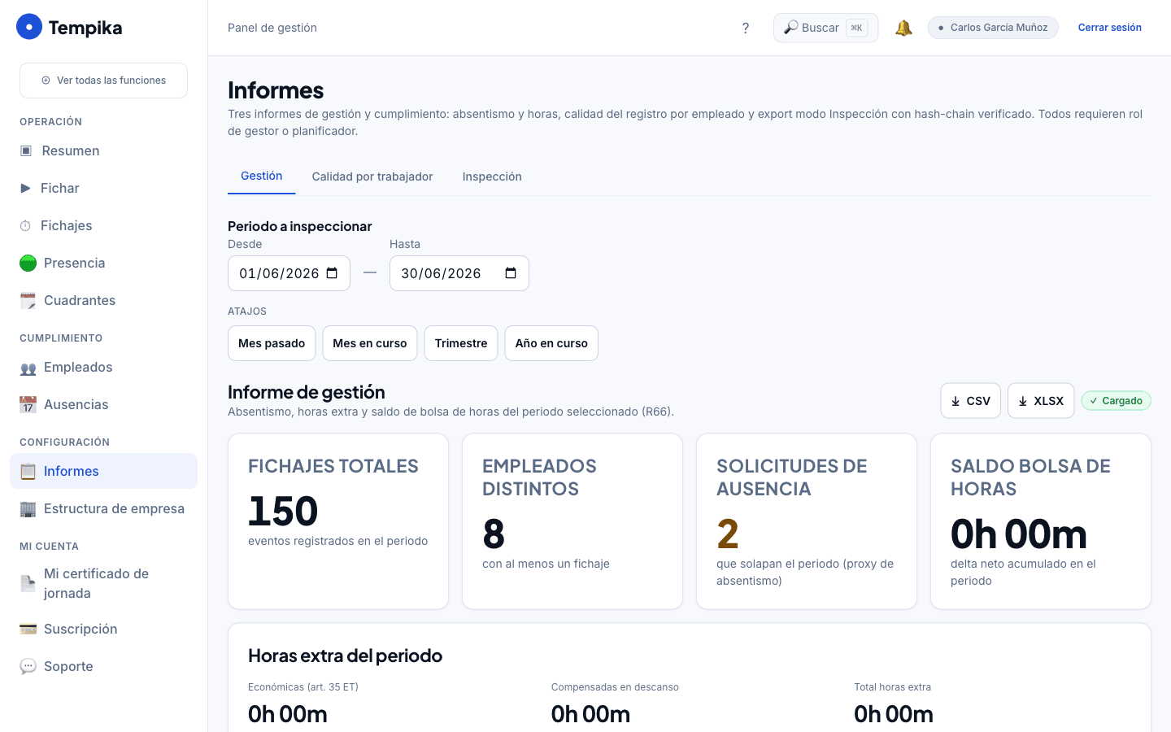Click the Fichajes stopwatch icon
The image size is (1171, 732).
tap(25, 225)
